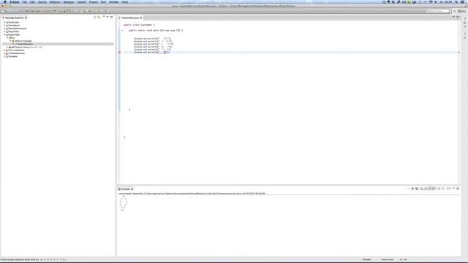
Task: Open the Search menu
Action: (x=81, y=1)
